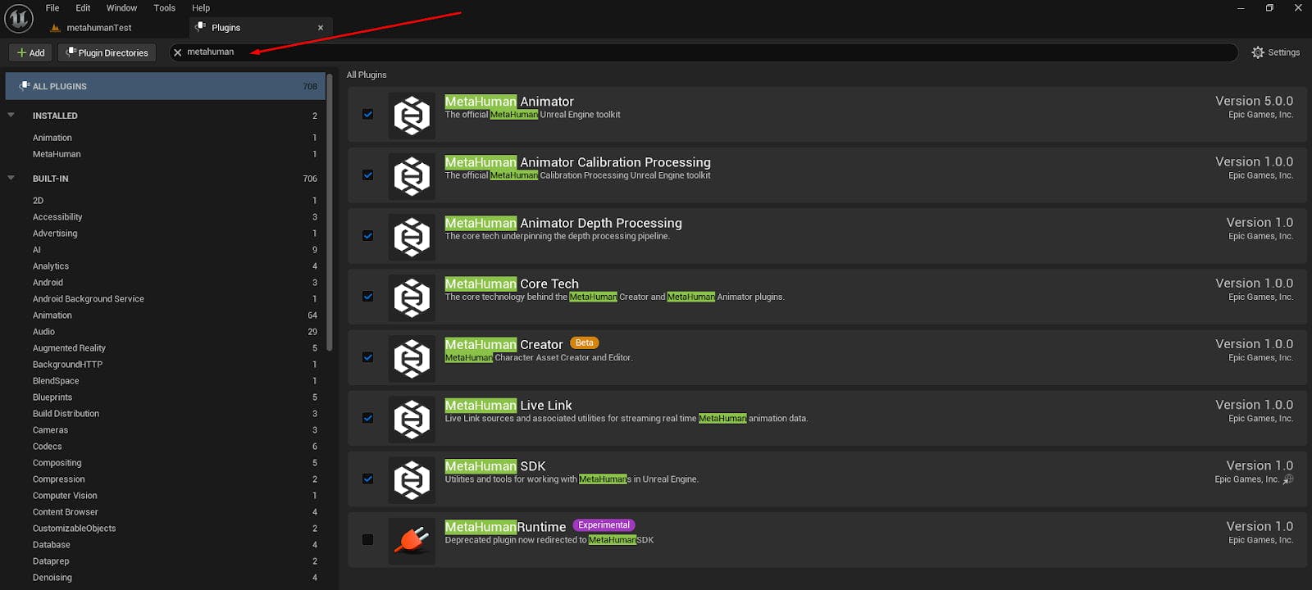
Task: Open the Help menu
Action: [201, 8]
